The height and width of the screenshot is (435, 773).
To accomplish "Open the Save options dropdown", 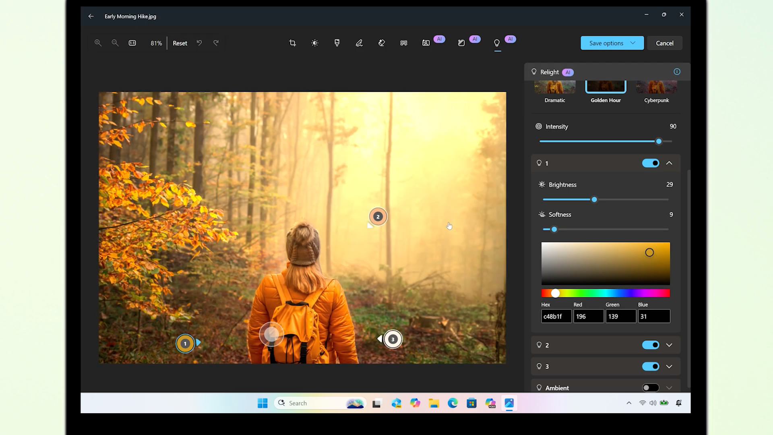I will pyautogui.click(x=612, y=43).
